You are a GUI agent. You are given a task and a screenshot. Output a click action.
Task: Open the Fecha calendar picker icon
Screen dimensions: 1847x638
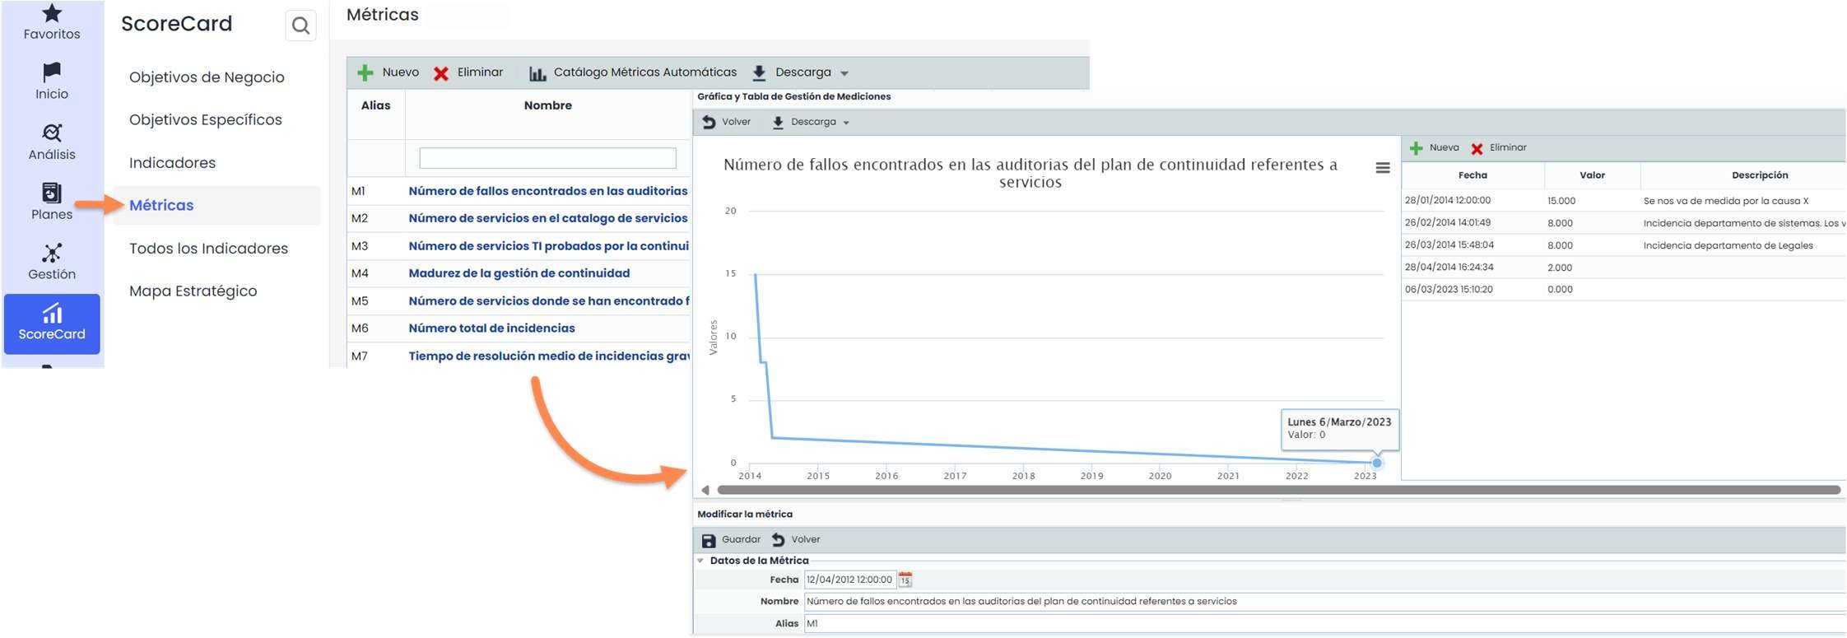point(905,580)
